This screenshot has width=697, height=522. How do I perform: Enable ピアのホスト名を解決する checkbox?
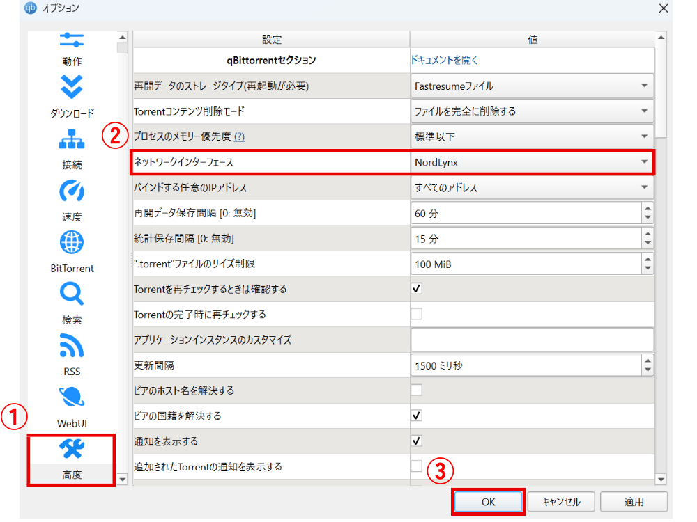(x=416, y=390)
